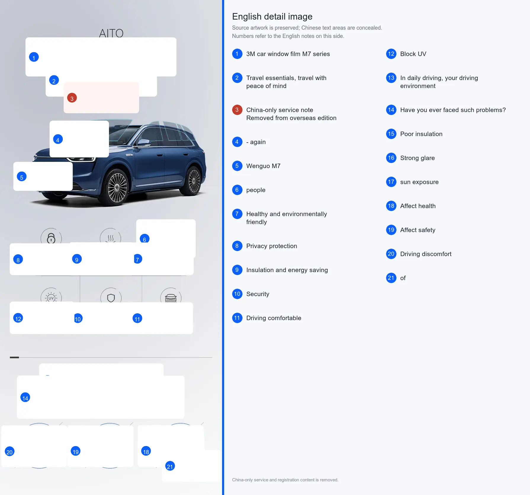Click the padlock privacy icon
The image size is (530, 495).
(51, 236)
